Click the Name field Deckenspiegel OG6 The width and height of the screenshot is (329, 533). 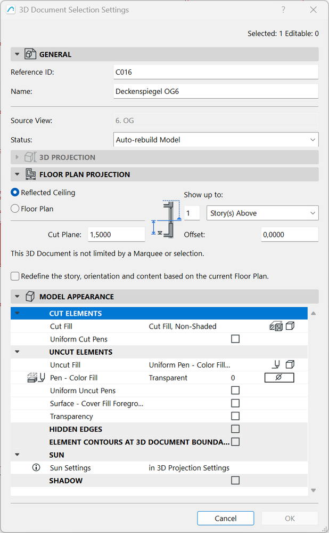(216, 91)
